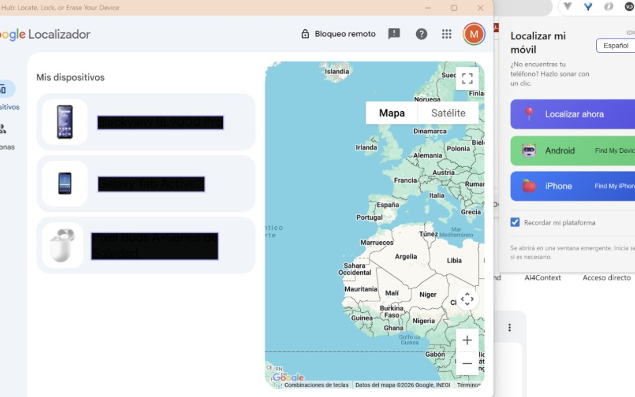Click the gray V extension icon in browser toolbar

pos(568,7)
